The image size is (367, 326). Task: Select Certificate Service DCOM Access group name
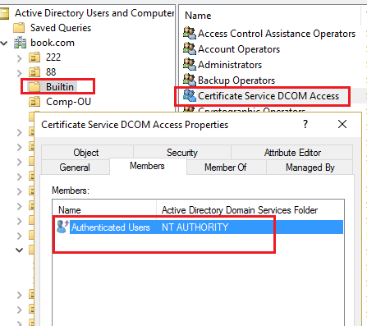coord(268,96)
